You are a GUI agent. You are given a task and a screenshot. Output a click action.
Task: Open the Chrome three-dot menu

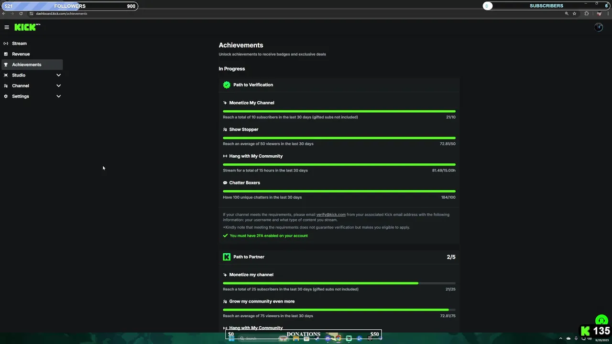coord(608,13)
